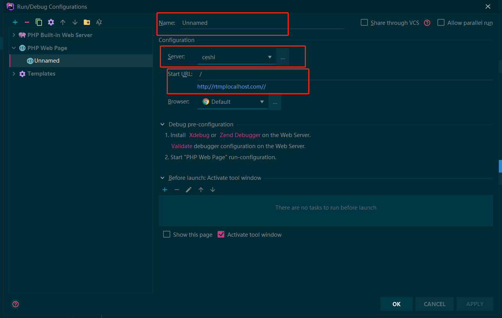The width and height of the screenshot is (502, 318).
Task: Remove before-launch task minus icon
Action: point(177,190)
